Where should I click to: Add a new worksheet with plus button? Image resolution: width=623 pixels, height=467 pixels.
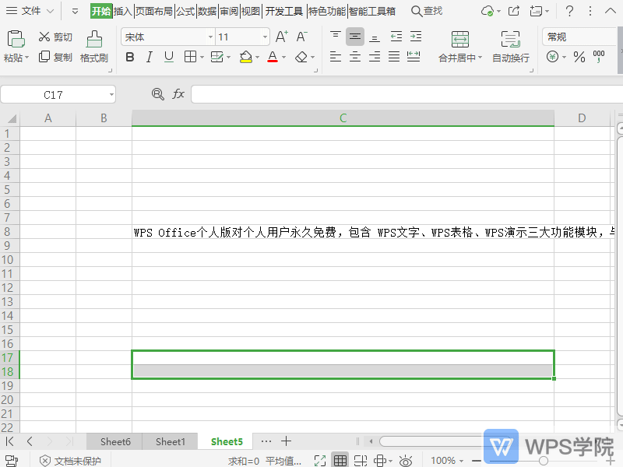[x=286, y=441]
